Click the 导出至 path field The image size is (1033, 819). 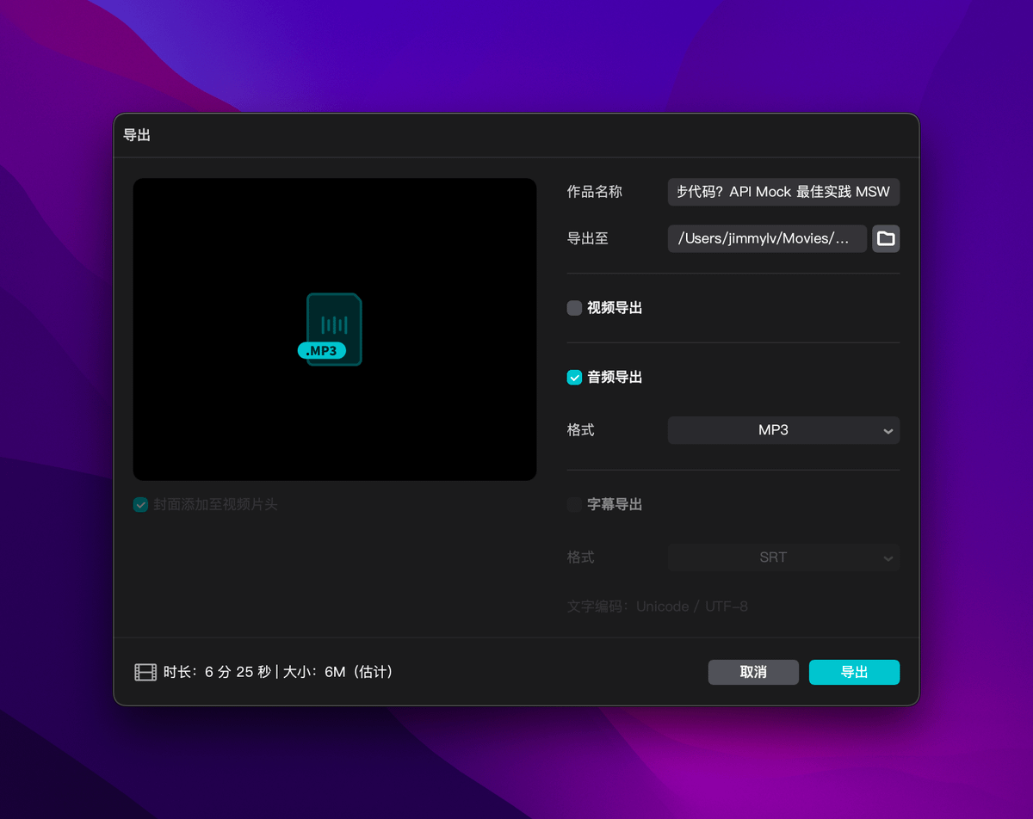(766, 238)
